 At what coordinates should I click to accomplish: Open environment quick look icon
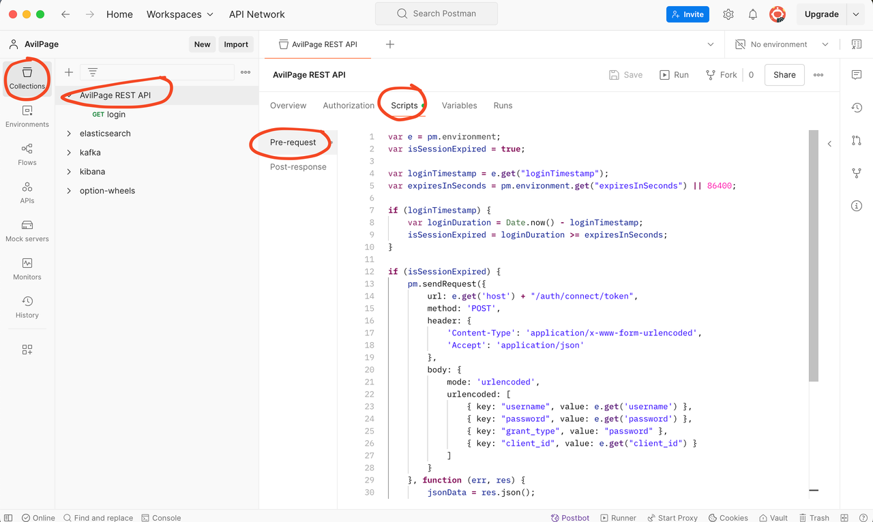(857, 44)
